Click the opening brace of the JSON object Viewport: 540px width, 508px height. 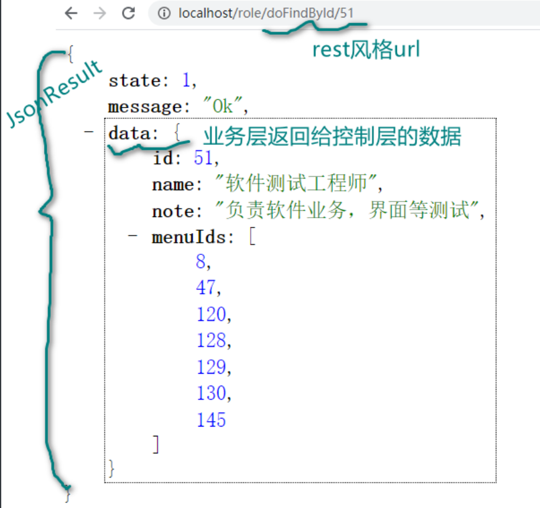tap(70, 55)
